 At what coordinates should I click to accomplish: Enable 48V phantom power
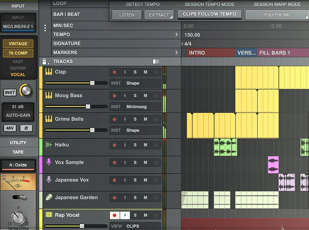click(x=10, y=128)
